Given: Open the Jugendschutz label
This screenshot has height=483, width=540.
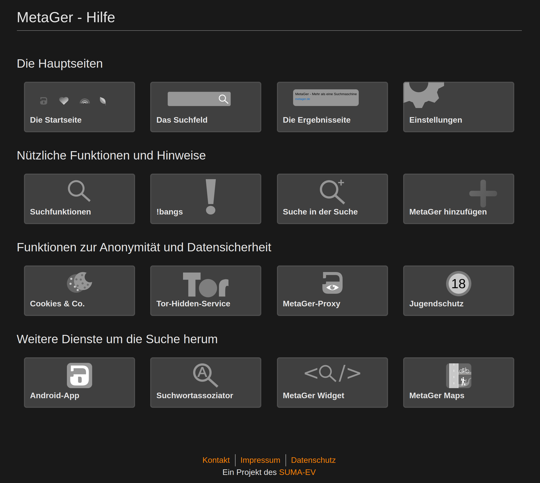Looking at the screenshot, I should [x=436, y=304].
